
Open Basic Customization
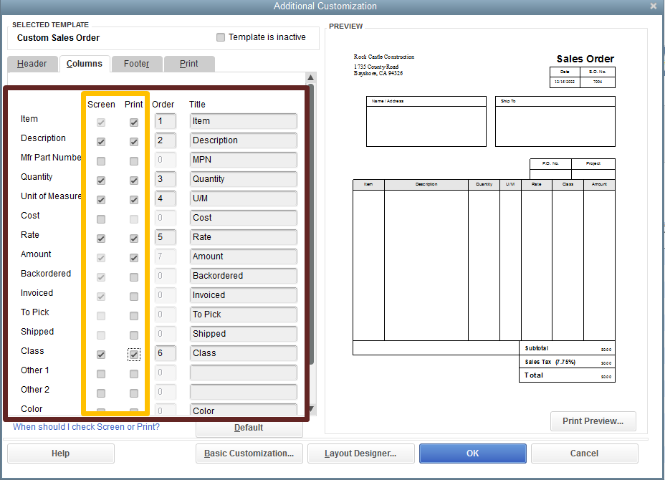249,453
